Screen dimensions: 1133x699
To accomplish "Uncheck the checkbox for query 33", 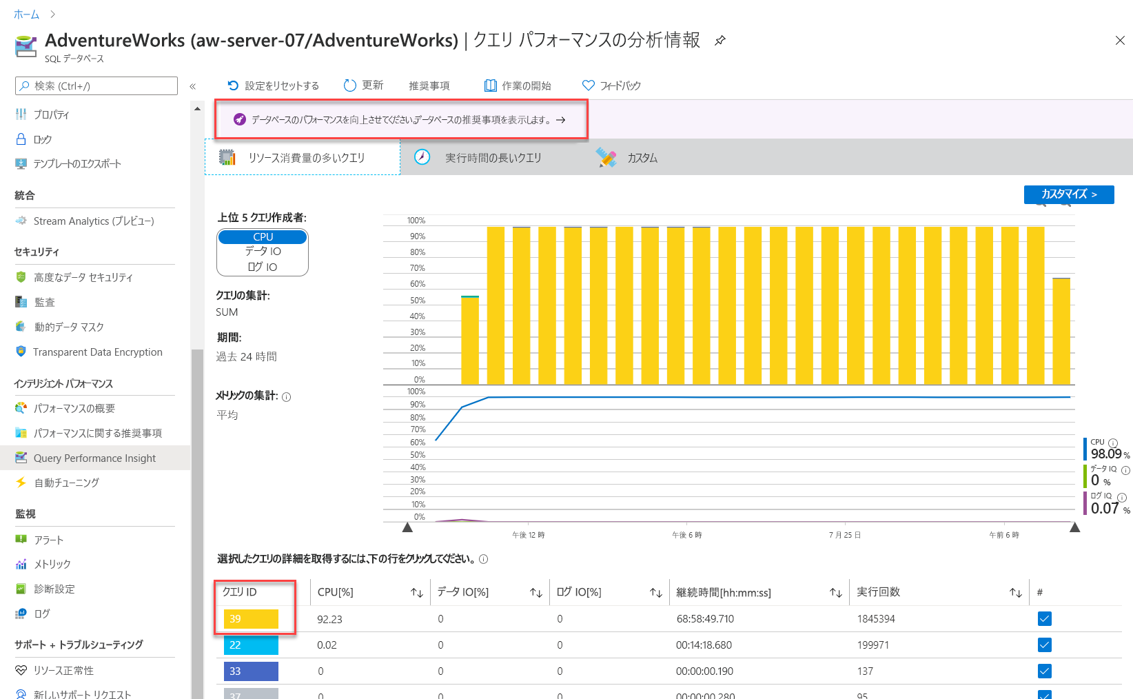I will point(1045,671).
